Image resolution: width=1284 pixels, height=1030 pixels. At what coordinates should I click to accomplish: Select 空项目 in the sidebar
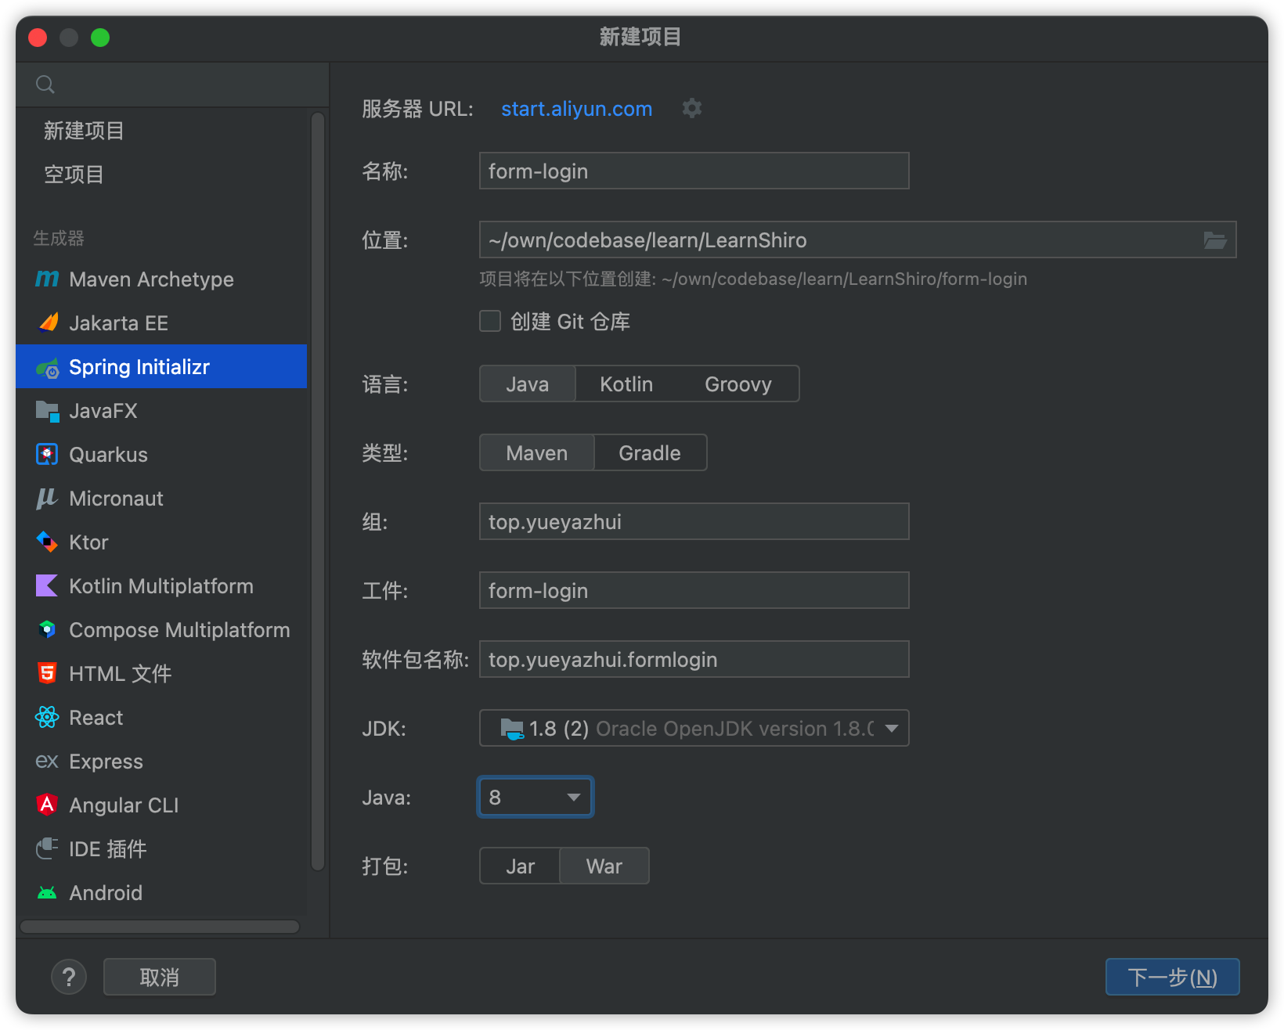[161, 175]
